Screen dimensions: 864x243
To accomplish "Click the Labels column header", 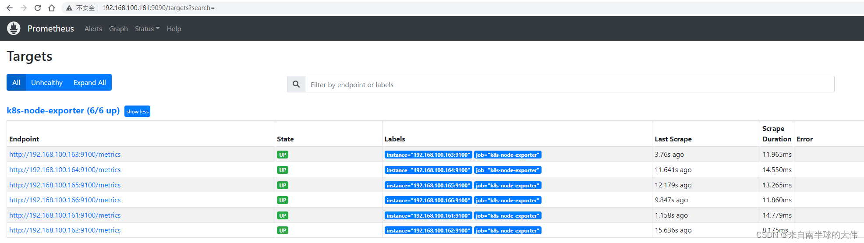I will tap(395, 139).
